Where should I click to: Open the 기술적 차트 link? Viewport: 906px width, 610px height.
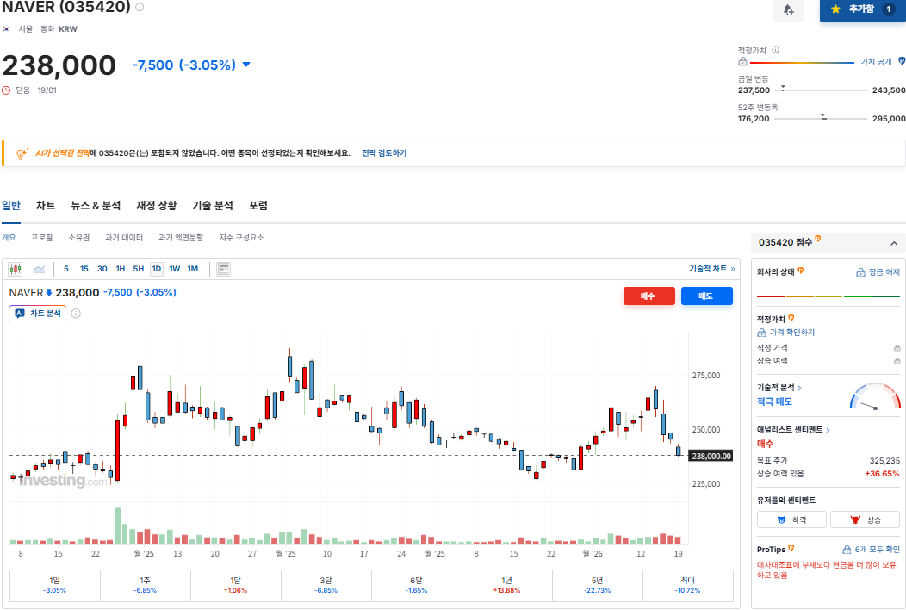[712, 269]
